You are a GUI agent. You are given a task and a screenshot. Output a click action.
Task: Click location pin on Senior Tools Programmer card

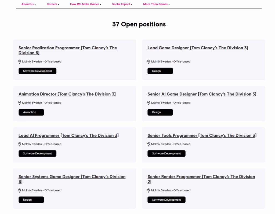coord(149,144)
